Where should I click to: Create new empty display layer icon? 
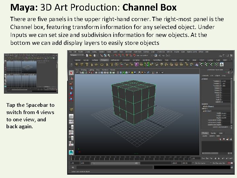pos(227,139)
